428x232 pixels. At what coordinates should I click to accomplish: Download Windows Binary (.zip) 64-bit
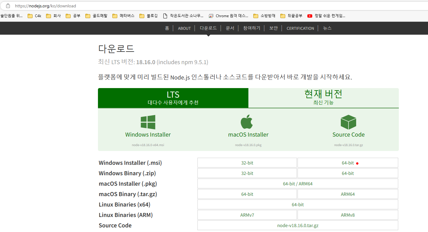pyautogui.click(x=348, y=173)
